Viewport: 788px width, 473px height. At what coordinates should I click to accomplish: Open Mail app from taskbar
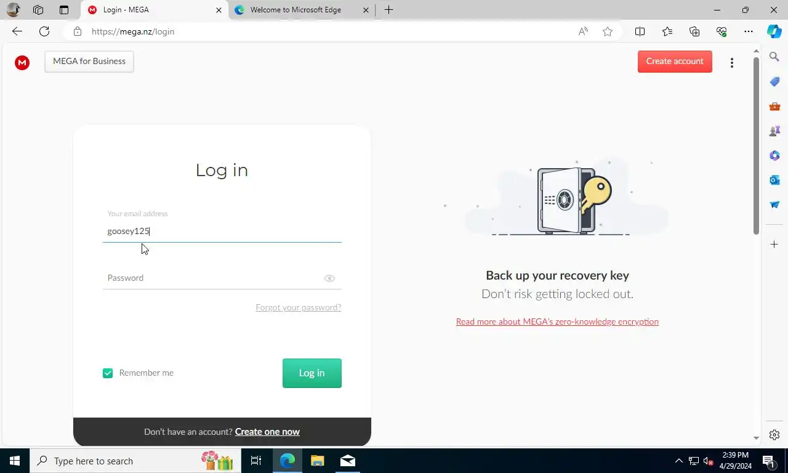click(x=347, y=461)
